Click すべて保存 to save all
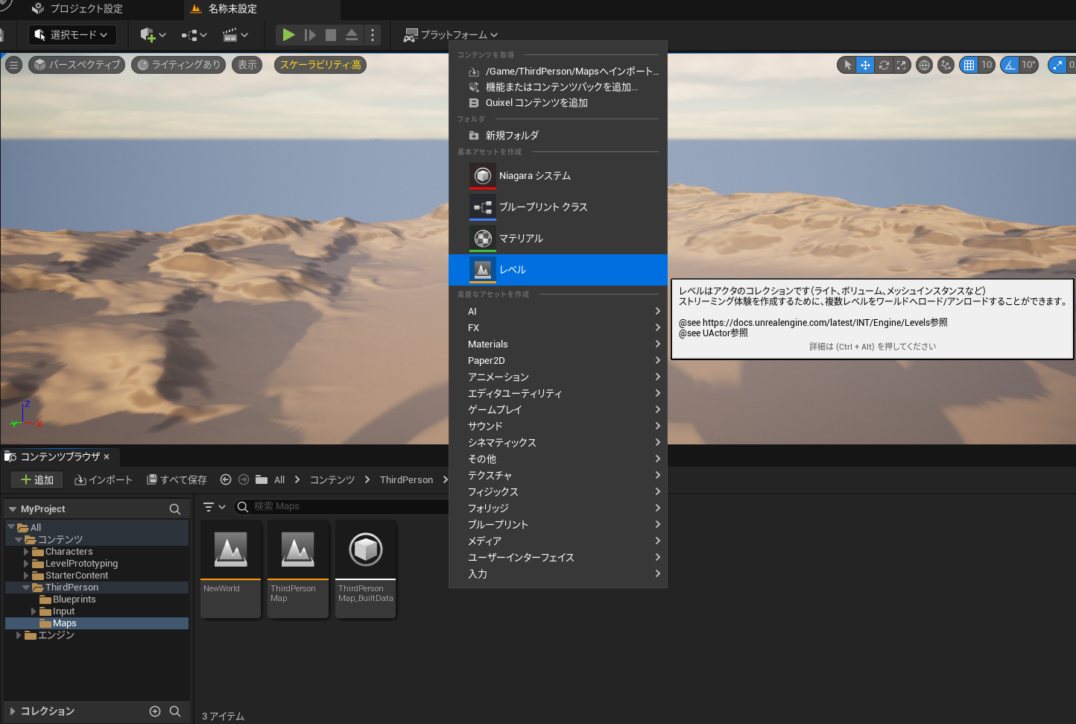Screen dimensions: 1076x724 click(x=177, y=480)
